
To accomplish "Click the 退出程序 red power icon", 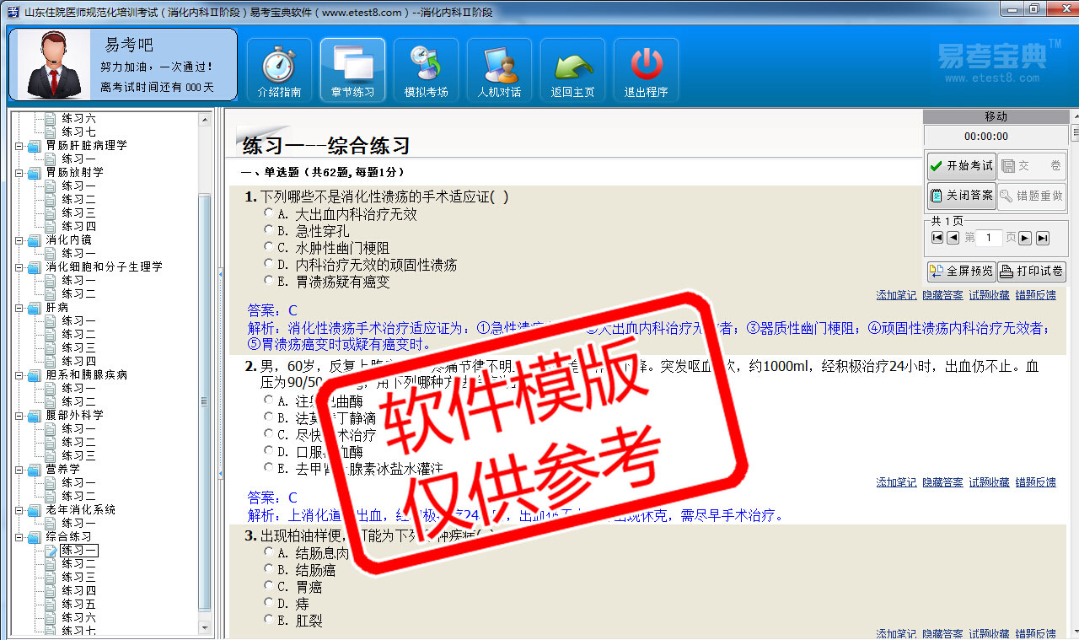I will (x=646, y=71).
